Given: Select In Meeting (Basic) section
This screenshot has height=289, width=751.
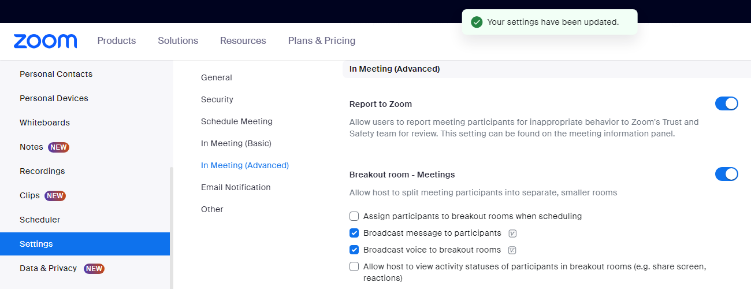Looking at the screenshot, I should pyautogui.click(x=236, y=143).
